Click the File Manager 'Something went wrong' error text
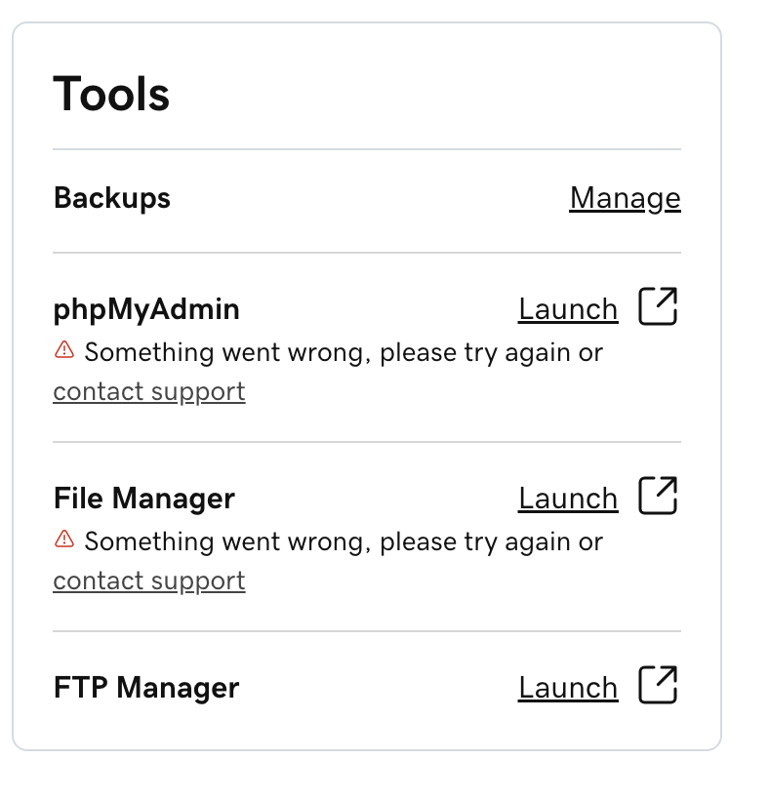The width and height of the screenshot is (769, 800). 344,541
